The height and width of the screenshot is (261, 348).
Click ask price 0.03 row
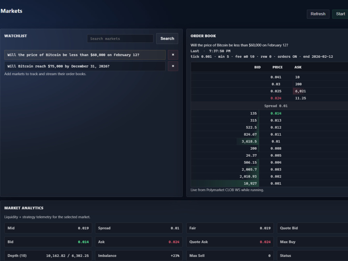[x=269, y=84]
